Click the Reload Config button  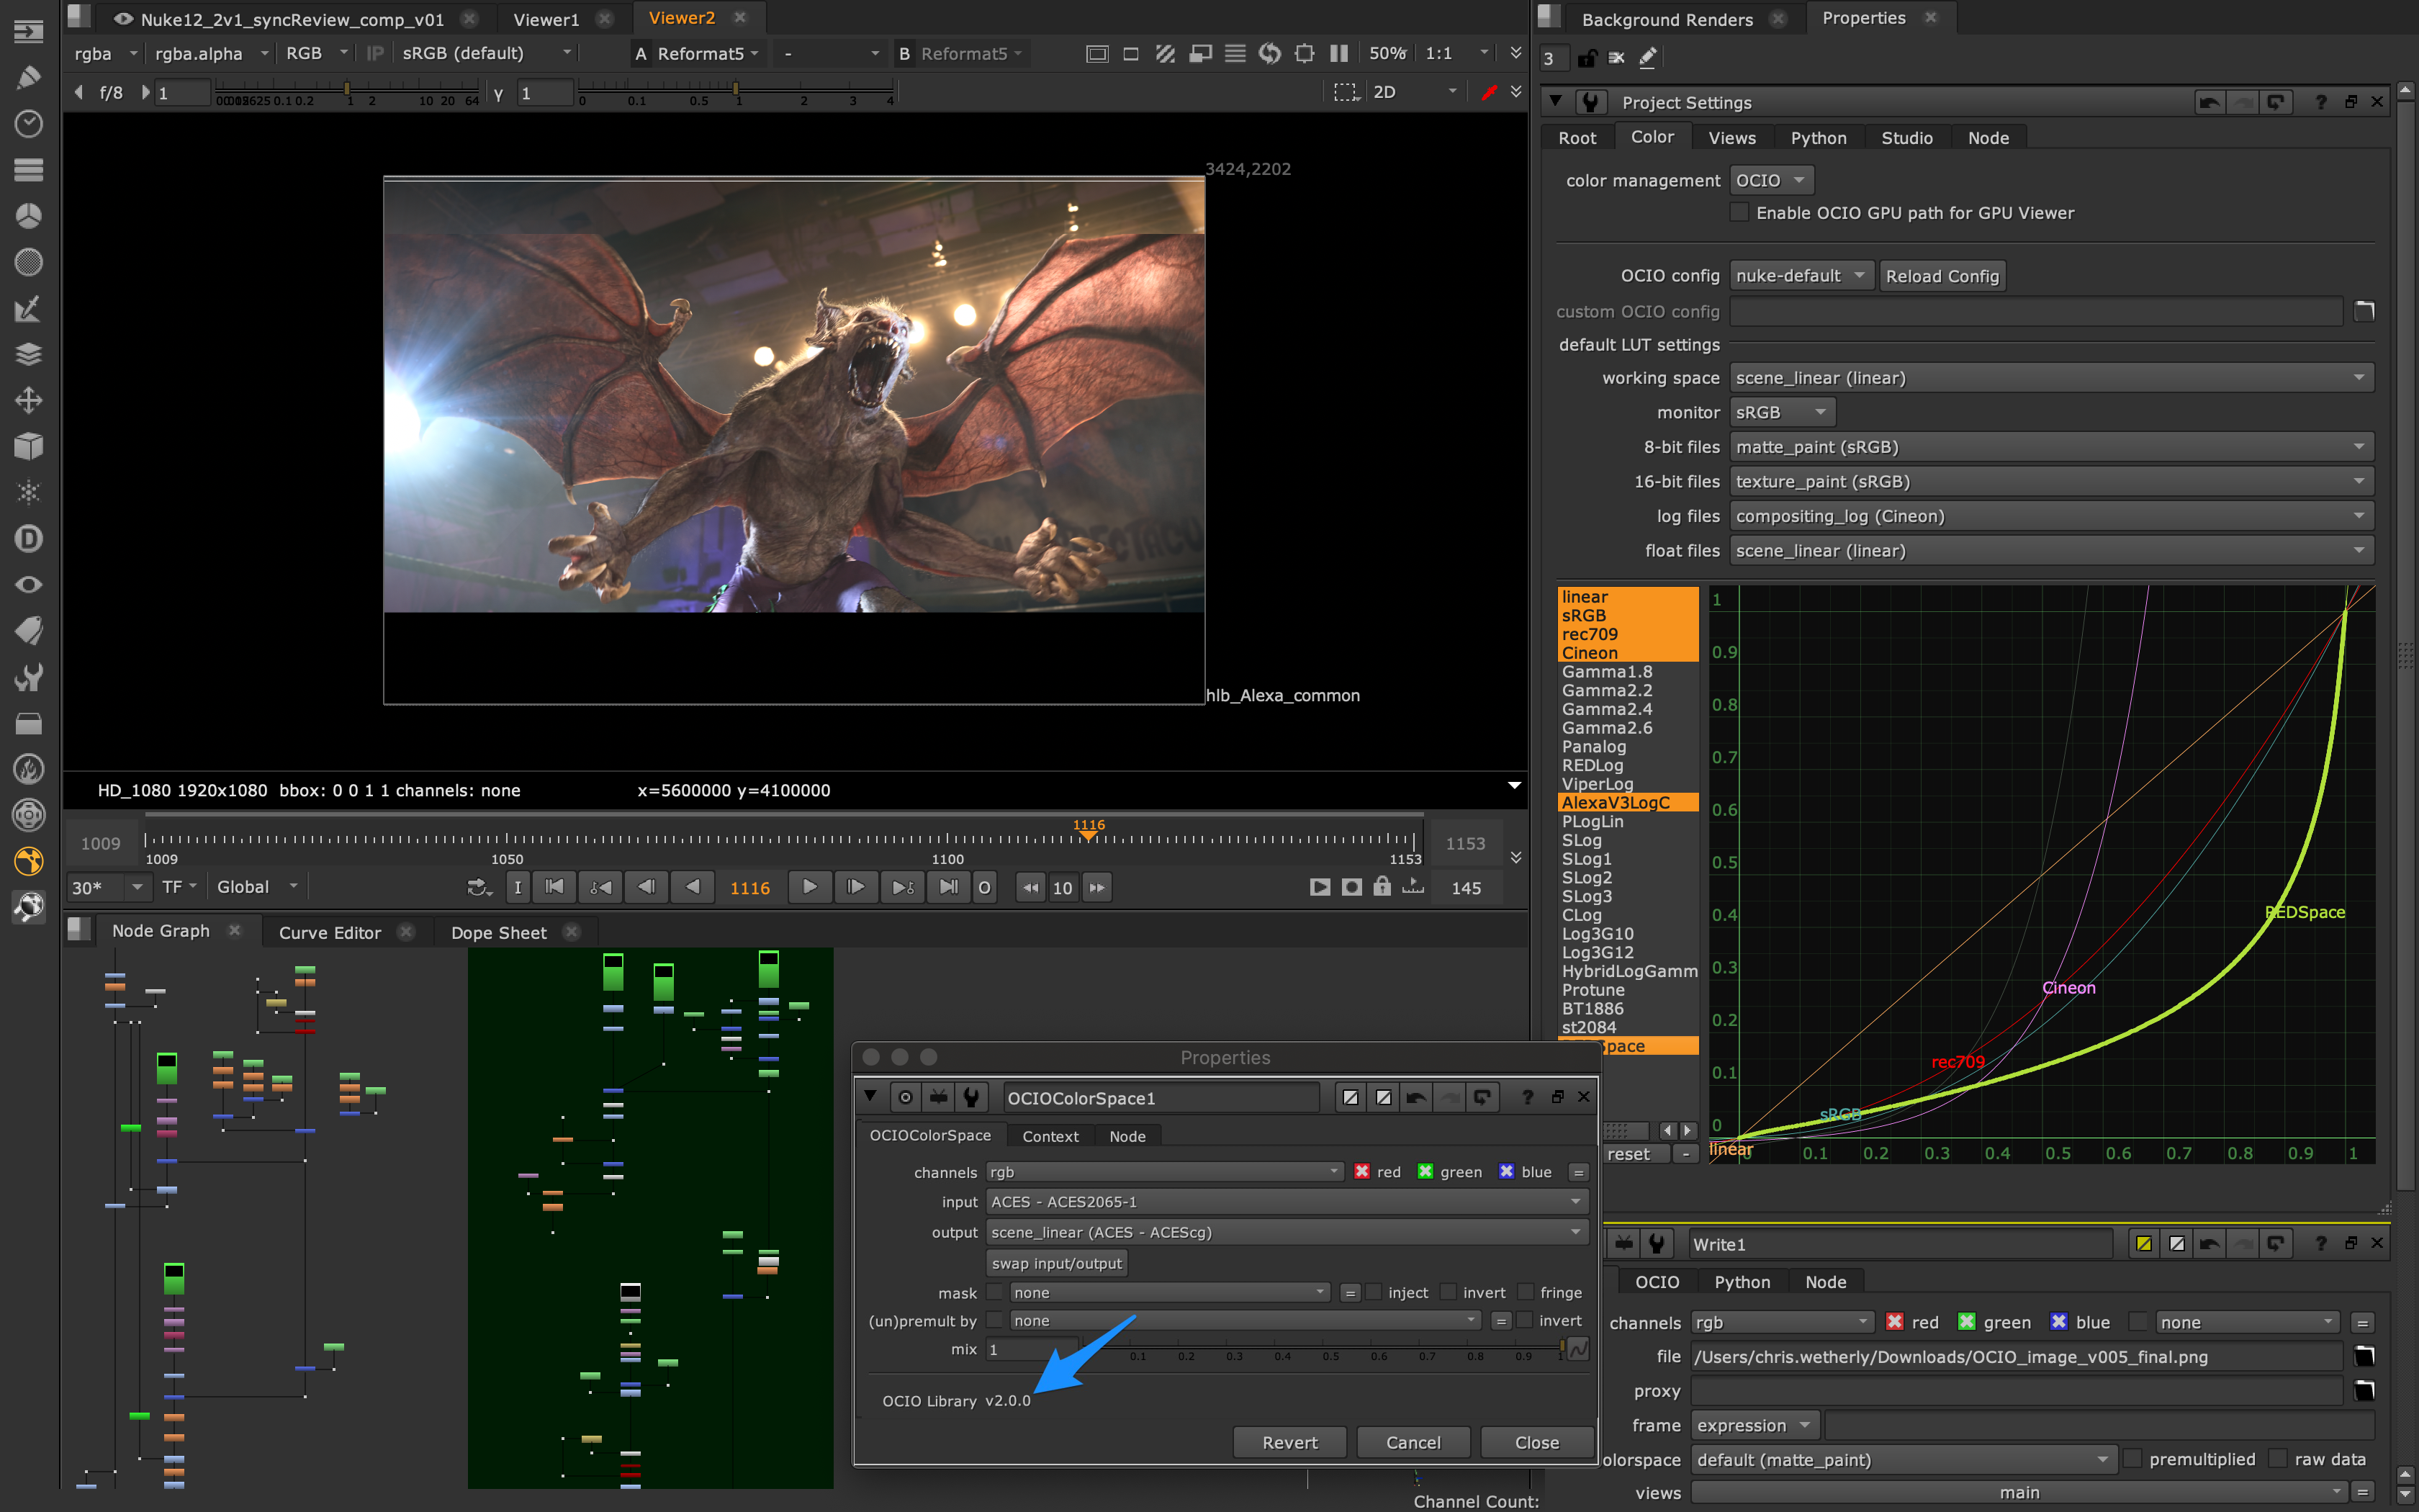pos(1941,276)
